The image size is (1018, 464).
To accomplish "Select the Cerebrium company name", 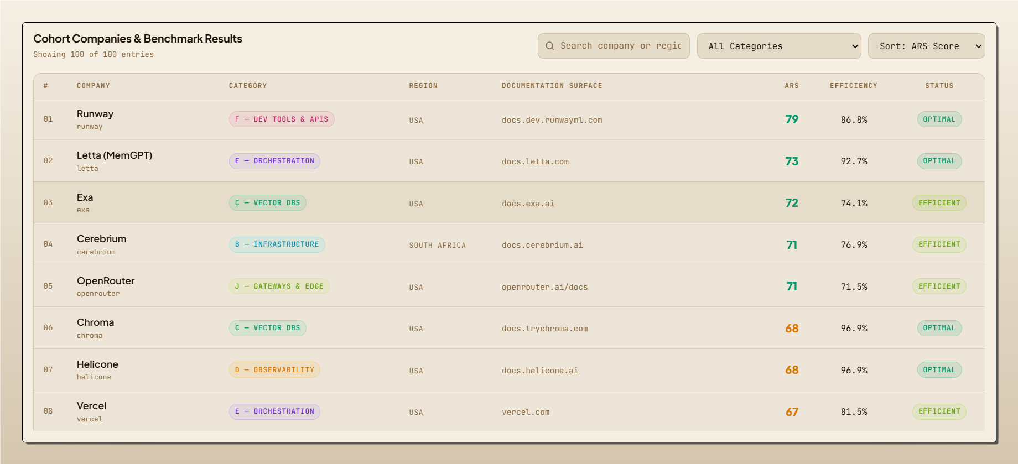I will point(102,239).
